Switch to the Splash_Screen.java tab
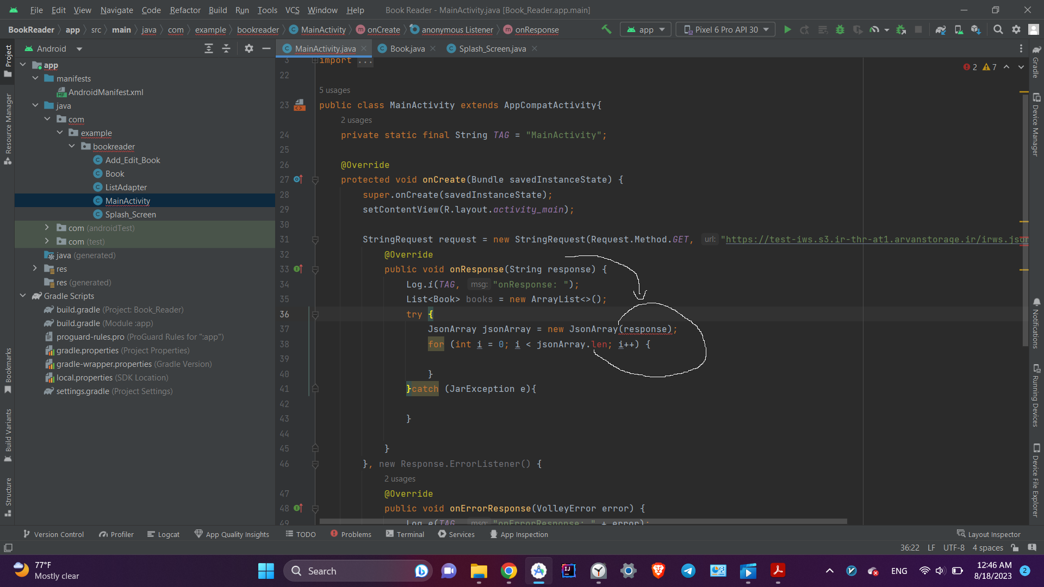The height and width of the screenshot is (587, 1044). tap(492, 48)
